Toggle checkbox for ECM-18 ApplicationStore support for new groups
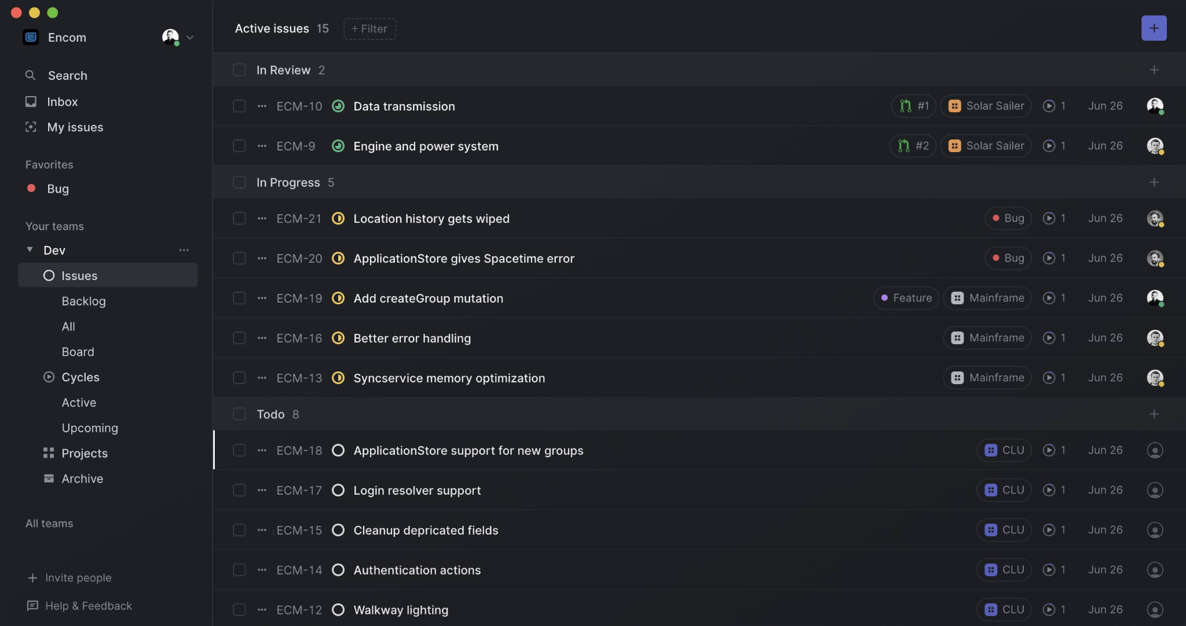The image size is (1186, 626). [237, 450]
